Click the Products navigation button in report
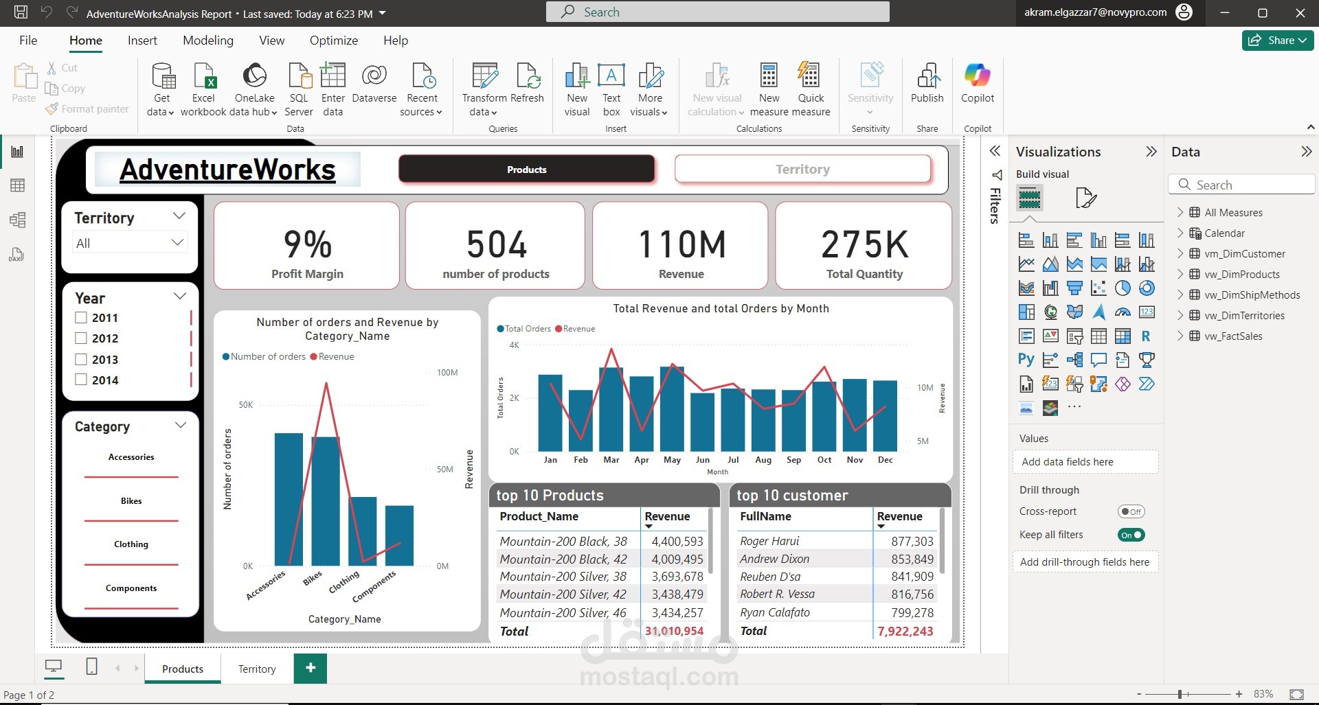 tap(527, 169)
